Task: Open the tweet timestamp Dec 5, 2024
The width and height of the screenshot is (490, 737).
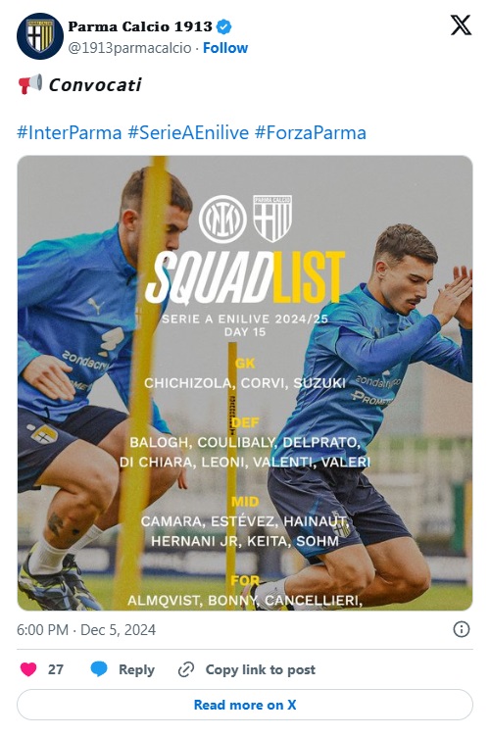Action: click(86, 630)
